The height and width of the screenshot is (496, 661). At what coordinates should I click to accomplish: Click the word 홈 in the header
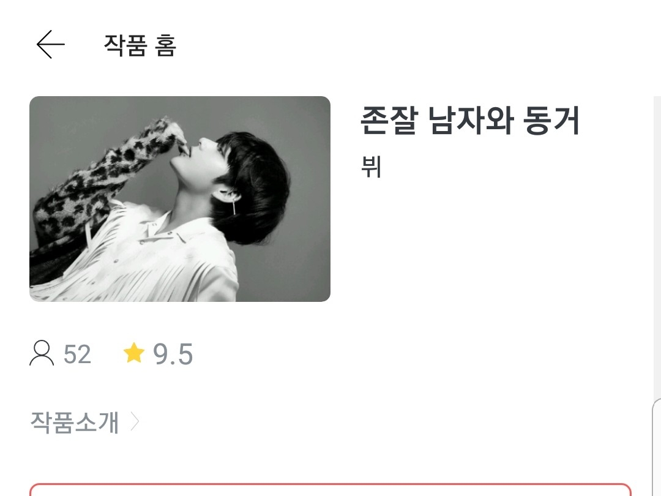165,45
